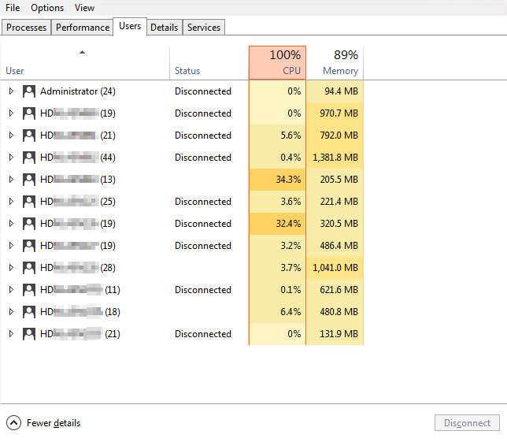Image resolution: width=507 pixels, height=442 pixels.
Task: Expand the Administrator (24) user row
Action: pos(11,91)
